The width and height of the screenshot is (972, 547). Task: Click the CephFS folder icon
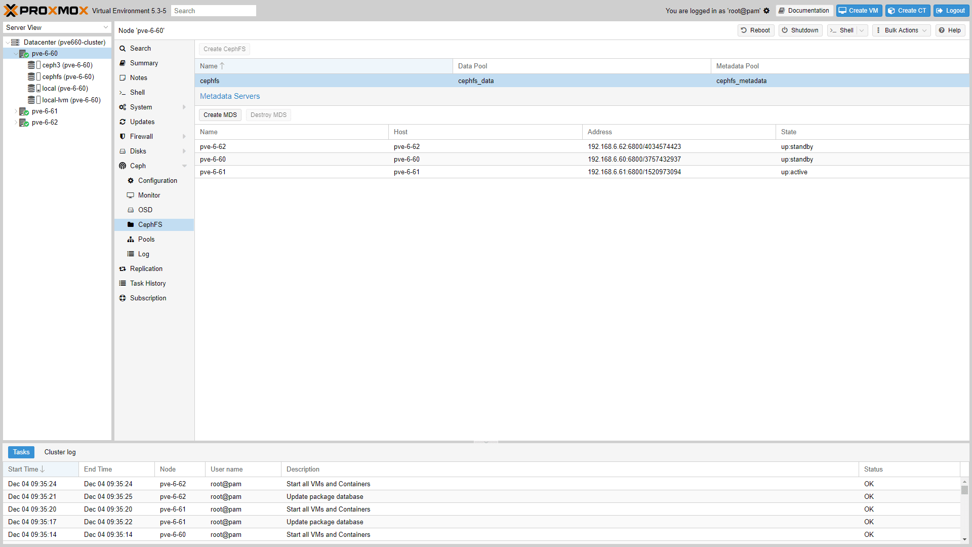pos(131,224)
